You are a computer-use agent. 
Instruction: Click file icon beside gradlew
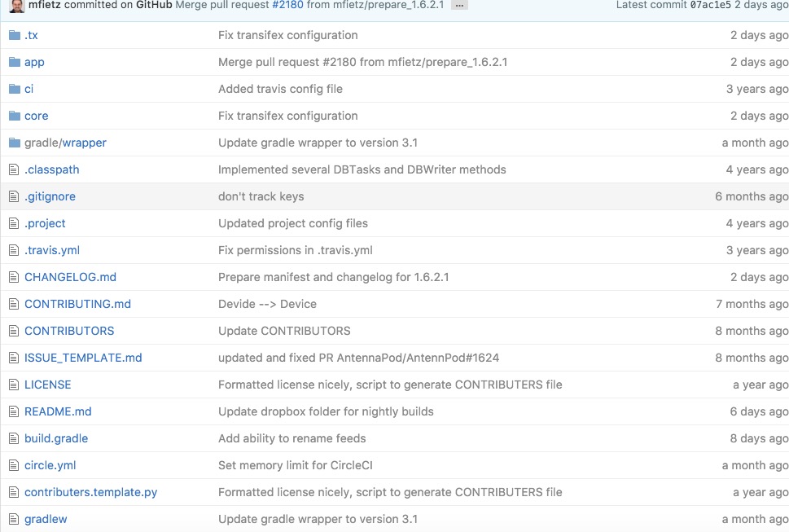pos(14,520)
